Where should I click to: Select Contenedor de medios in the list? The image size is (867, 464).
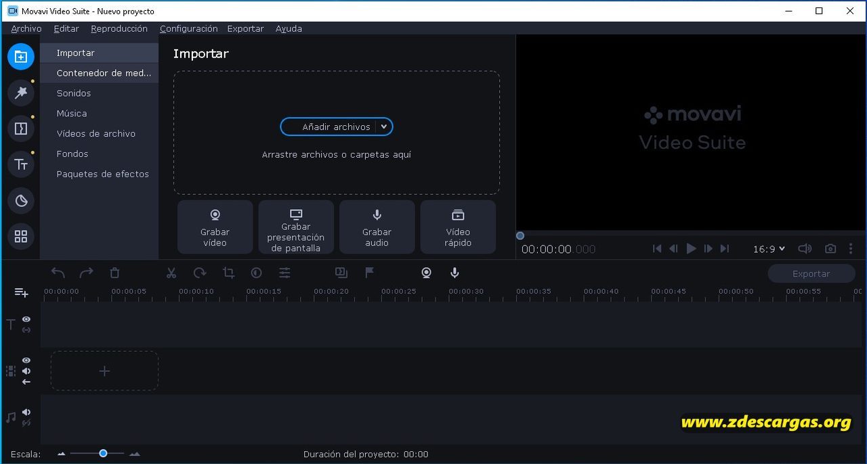point(99,73)
